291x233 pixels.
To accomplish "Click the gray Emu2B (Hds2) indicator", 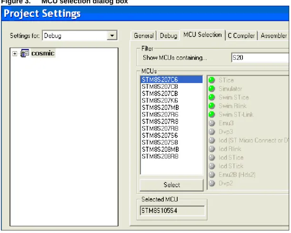I will tap(212, 175).
